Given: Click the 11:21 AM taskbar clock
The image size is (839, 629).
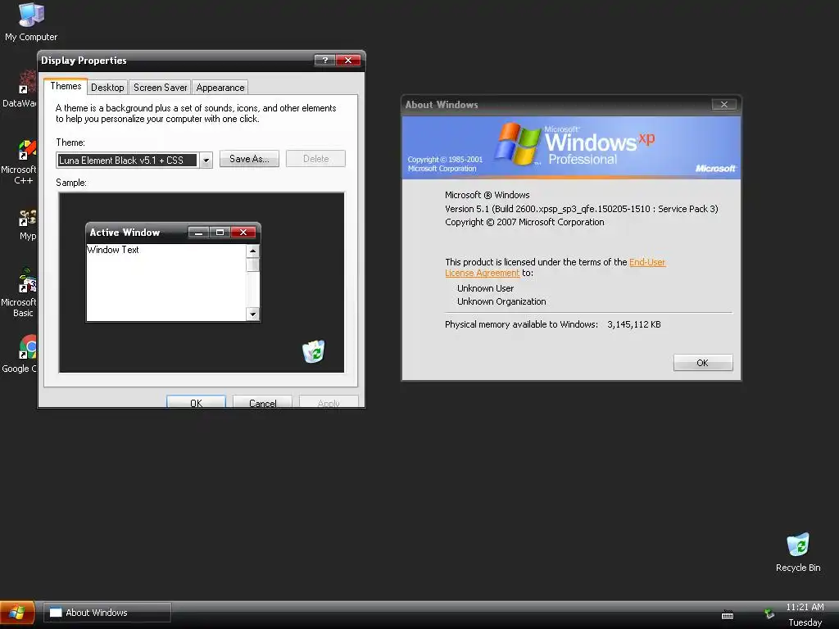Looking at the screenshot, I should [805, 607].
